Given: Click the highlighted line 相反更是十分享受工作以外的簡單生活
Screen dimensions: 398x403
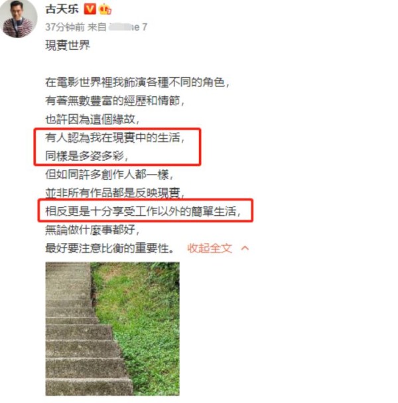Looking at the screenshot, I should 143,211.
